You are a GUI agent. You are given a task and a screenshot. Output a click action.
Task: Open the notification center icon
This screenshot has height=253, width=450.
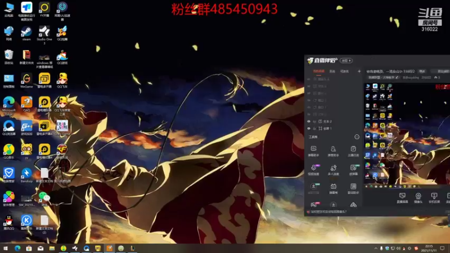click(442, 249)
